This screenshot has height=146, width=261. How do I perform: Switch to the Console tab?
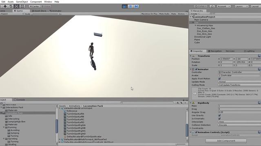point(20,100)
